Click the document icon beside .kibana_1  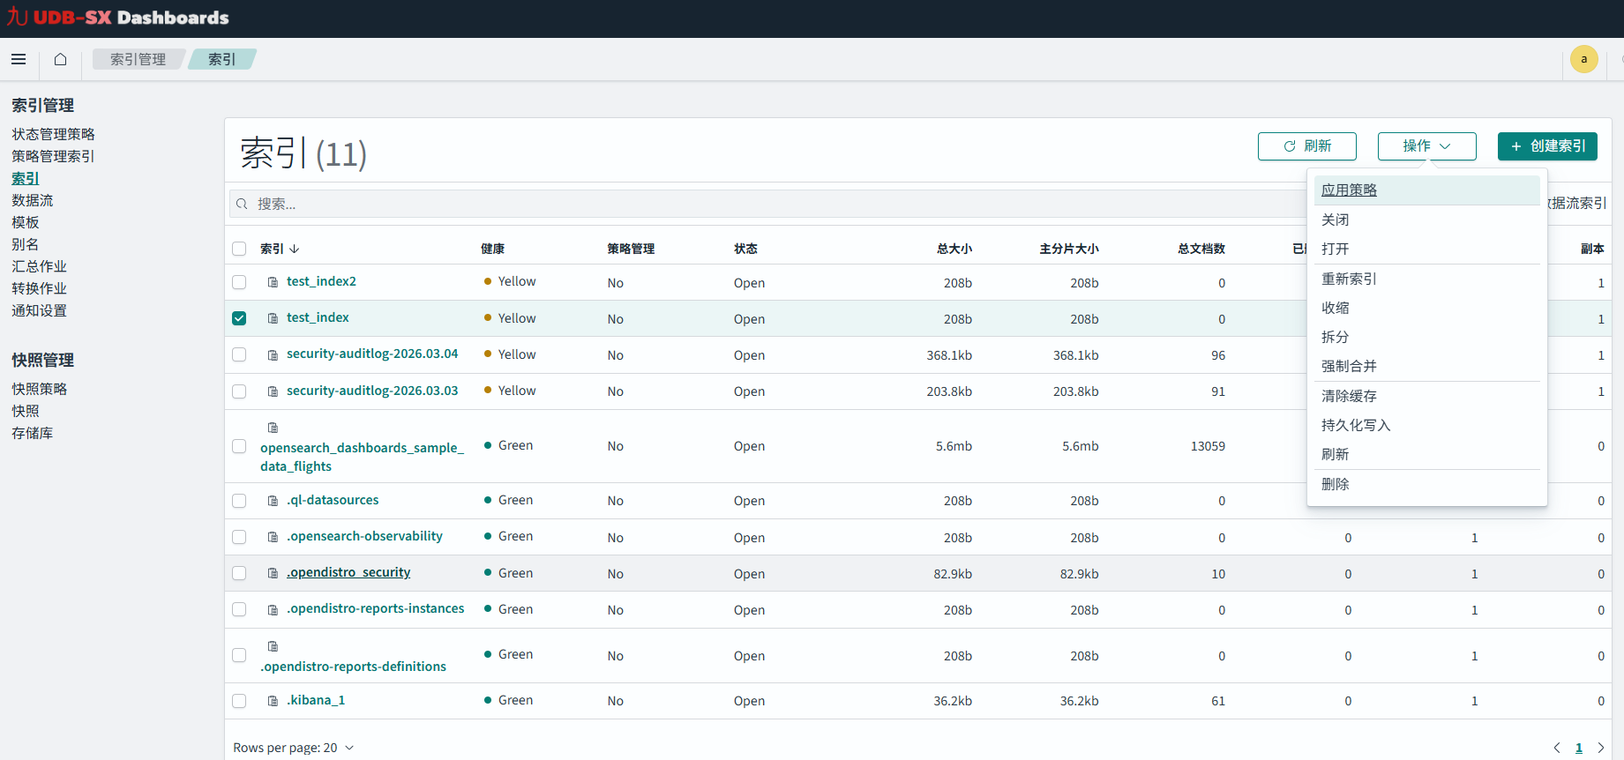coord(273,701)
